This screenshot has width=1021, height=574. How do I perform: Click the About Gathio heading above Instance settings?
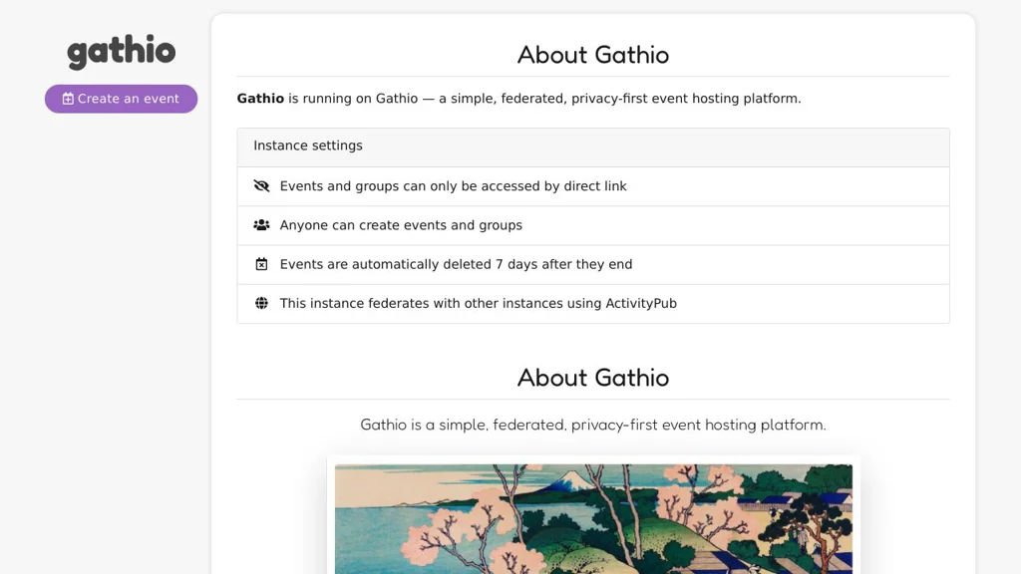tap(593, 55)
